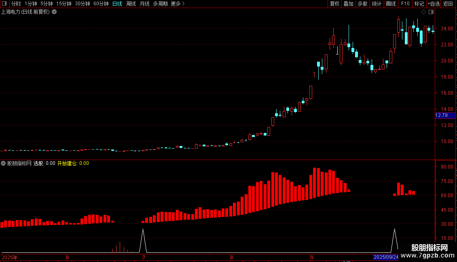This screenshot has width=457, height=262.
Task: Open the 多周期 multi-period view
Action: click(160, 4)
